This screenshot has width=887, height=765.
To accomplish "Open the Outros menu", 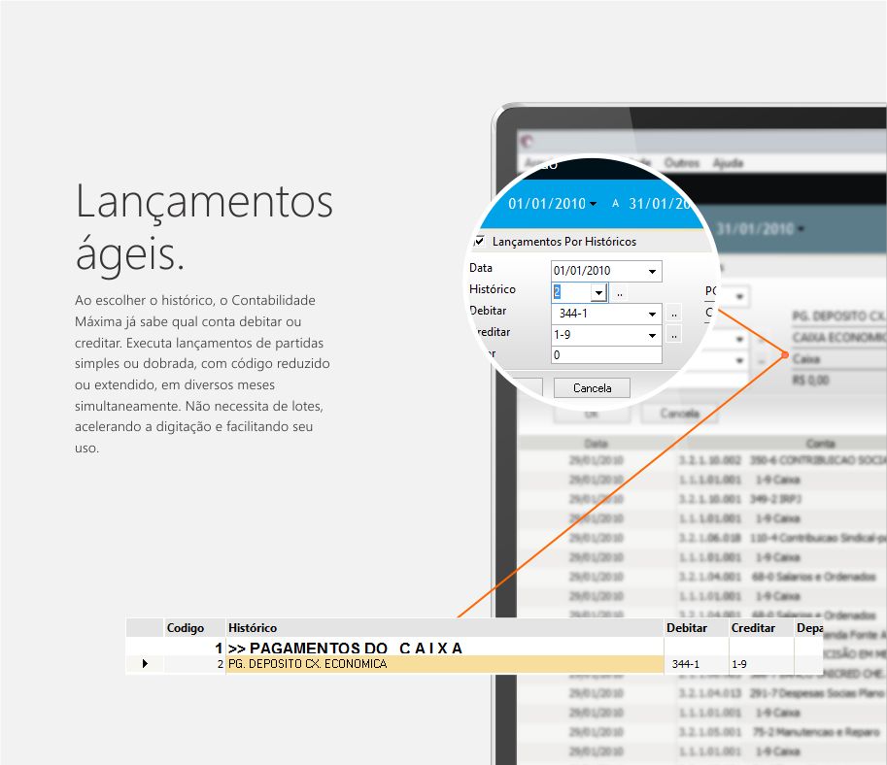I will pos(681,163).
